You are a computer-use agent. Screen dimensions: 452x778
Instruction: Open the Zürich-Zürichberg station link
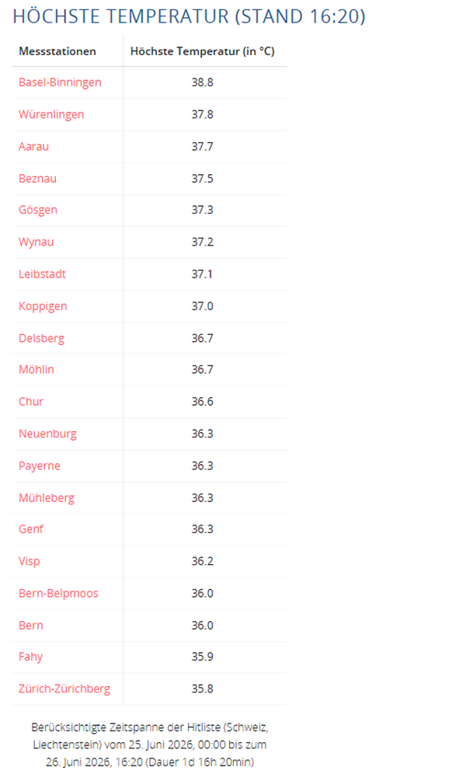pyautogui.click(x=64, y=689)
